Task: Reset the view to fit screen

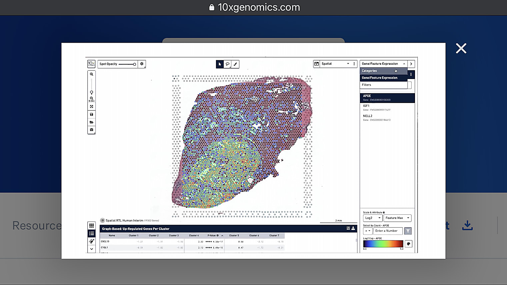Action: pos(91,107)
